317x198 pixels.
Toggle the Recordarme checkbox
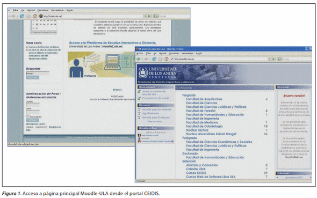tap(28, 116)
